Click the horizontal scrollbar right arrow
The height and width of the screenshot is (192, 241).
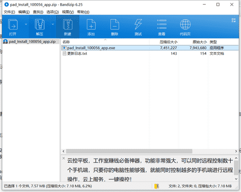coord(236,151)
